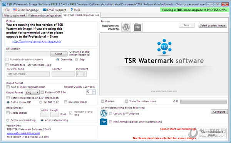Click the FTP share preview icon
231x143 pixels.
pyautogui.click(x=137, y=27)
